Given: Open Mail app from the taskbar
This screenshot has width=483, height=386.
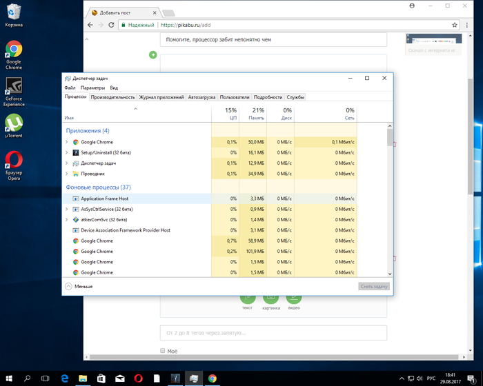Looking at the screenshot, I should (x=120, y=378).
